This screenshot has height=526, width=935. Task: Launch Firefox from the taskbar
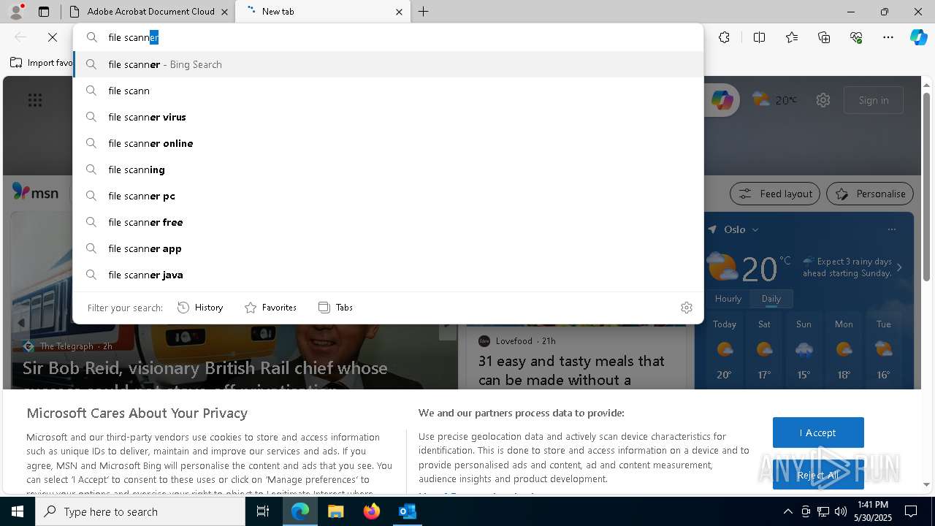(372, 511)
